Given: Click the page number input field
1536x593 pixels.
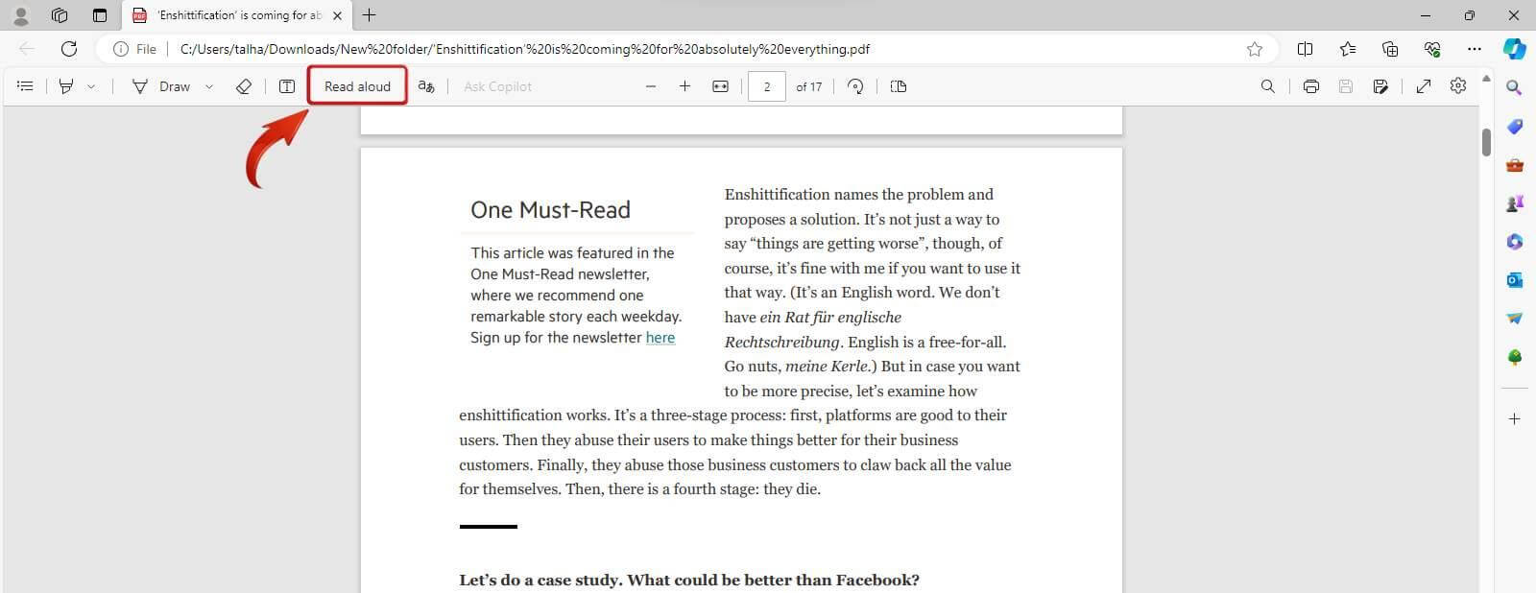Looking at the screenshot, I should [x=766, y=86].
